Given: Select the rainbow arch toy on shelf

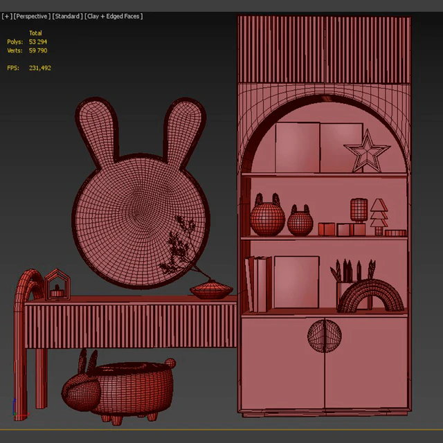Looking at the screenshot, I should point(371,296).
